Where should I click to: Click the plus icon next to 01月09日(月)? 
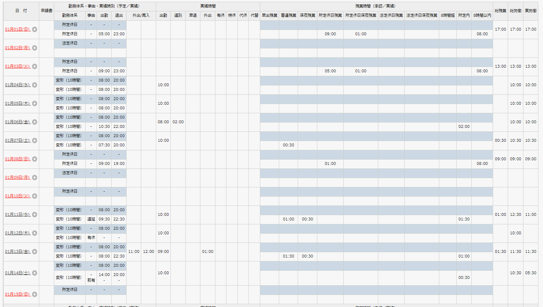(35, 178)
